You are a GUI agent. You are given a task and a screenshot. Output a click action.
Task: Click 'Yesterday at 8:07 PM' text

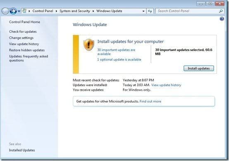(x=138, y=80)
